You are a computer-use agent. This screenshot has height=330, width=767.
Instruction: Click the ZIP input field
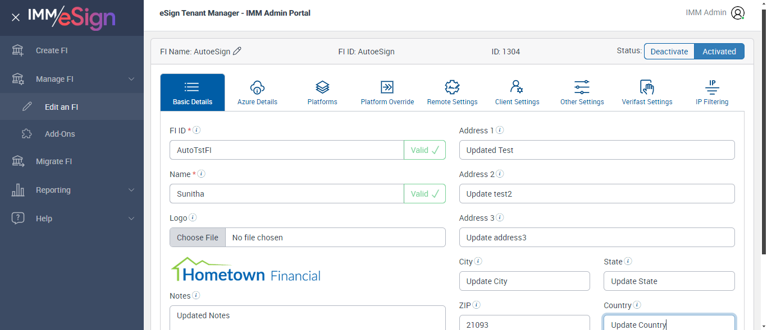click(524, 323)
